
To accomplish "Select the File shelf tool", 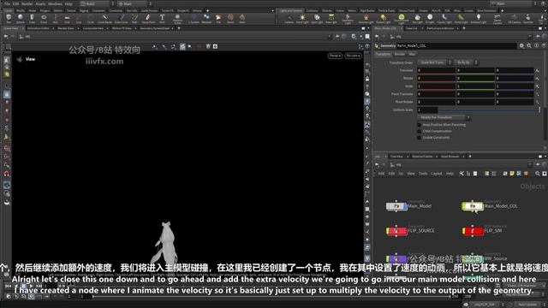I will pos(218,18).
